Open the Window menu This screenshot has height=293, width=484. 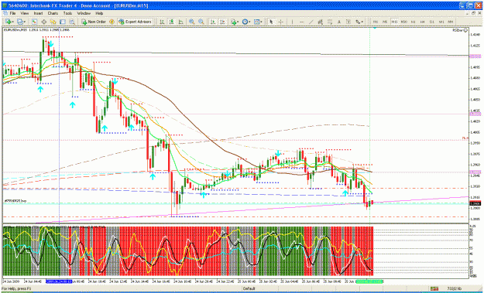[84, 14]
